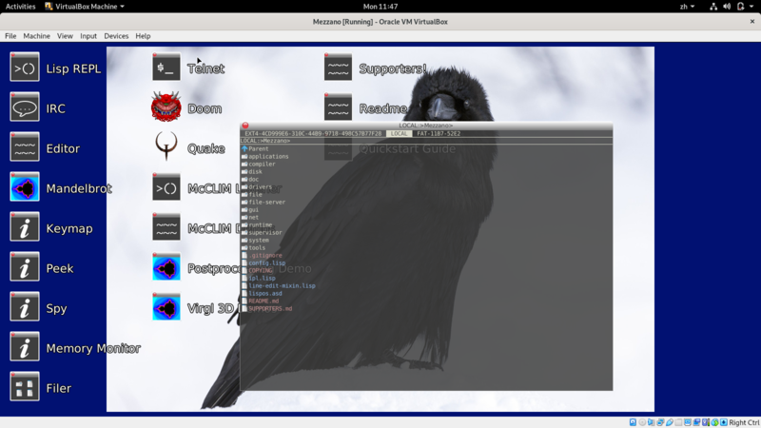The height and width of the screenshot is (428, 761).
Task: Click the network adapters status icon
Action: click(660, 422)
